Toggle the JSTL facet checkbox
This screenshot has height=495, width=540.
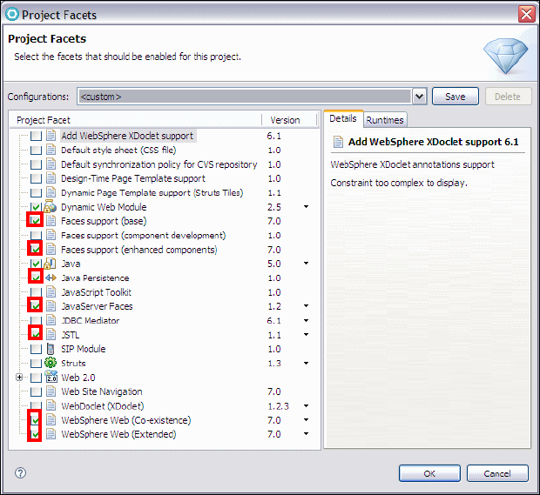pyautogui.click(x=36, y=334)
